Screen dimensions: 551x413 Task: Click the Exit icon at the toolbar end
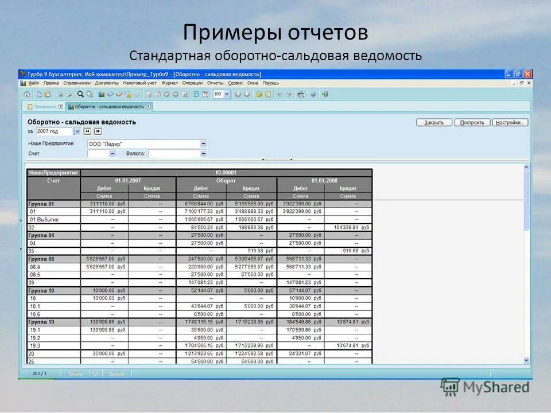pos(325,95)
